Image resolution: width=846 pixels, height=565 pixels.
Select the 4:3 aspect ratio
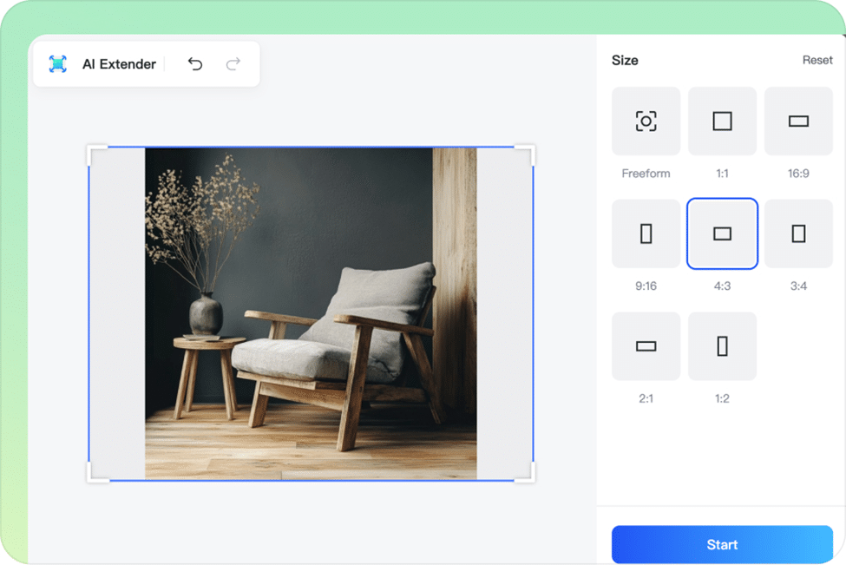pos(722,233)
